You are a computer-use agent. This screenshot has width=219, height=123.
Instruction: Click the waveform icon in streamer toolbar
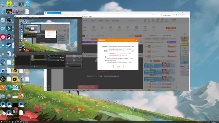click(85, 27)
